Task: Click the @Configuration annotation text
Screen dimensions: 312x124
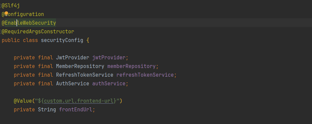Action: (x=23, y=14)
